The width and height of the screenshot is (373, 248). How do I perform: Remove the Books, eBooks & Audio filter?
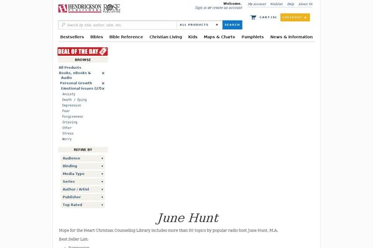(x=103, y=73)
